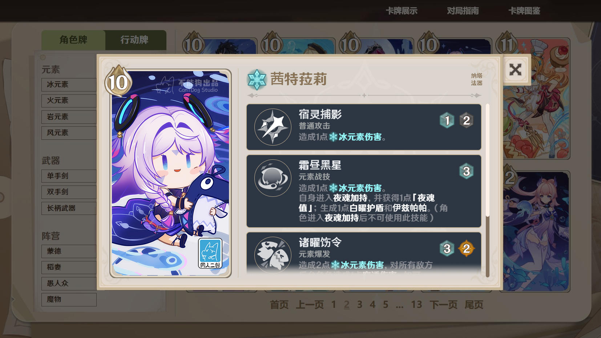Go to the next page via 下一页
Screen dimensions: 601x338
pyautogui.click(x=443, y=305)
